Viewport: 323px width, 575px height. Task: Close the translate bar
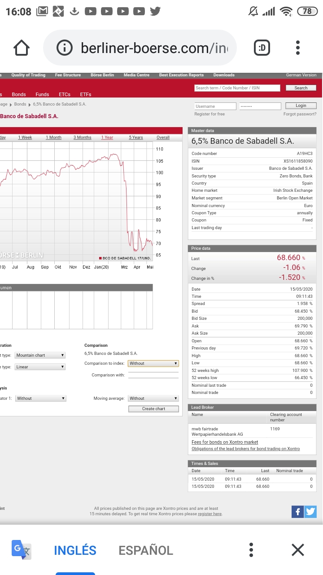tap(298, 550)
